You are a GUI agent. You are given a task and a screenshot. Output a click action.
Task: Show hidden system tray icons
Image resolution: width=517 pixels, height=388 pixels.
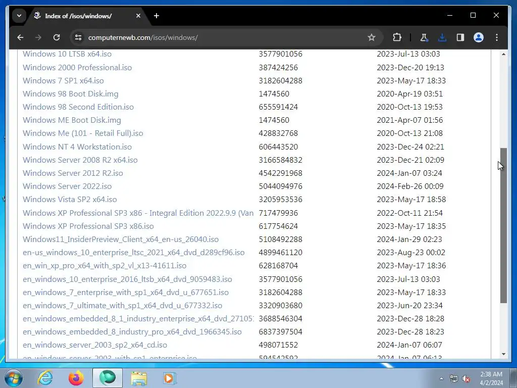(441, 378)
